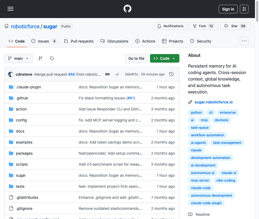Open issue #61 link in .github row

point(131,98)
